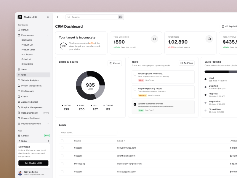Open the File Manager via its folder icon

click(x=19, y=91)
